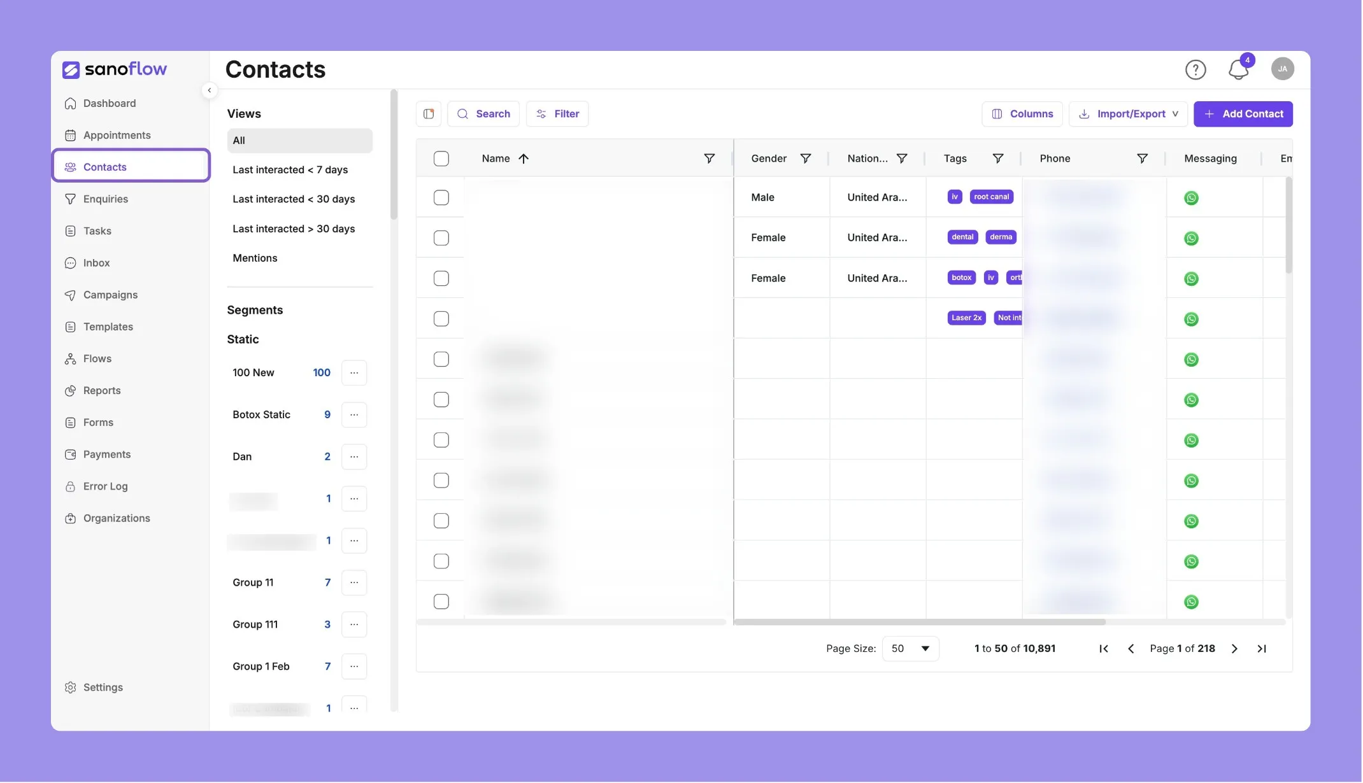Open the notifications bell
The width and height of the screenshot is (1363, 783).
[1238, 69]
